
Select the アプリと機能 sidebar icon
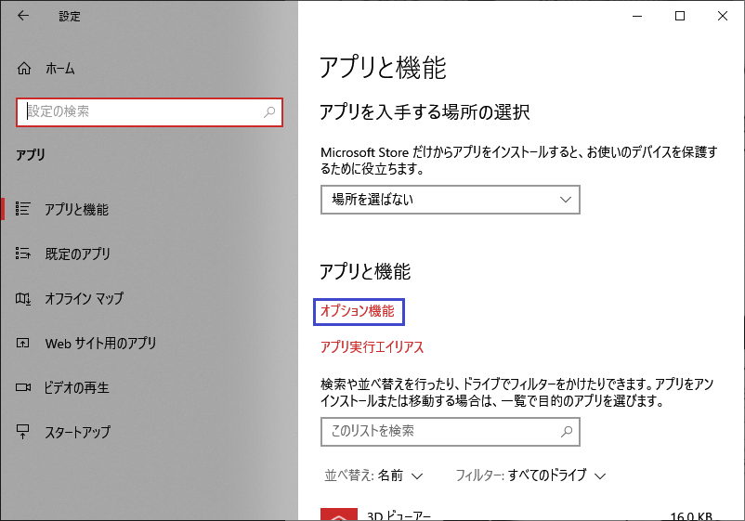click(23, 209)
